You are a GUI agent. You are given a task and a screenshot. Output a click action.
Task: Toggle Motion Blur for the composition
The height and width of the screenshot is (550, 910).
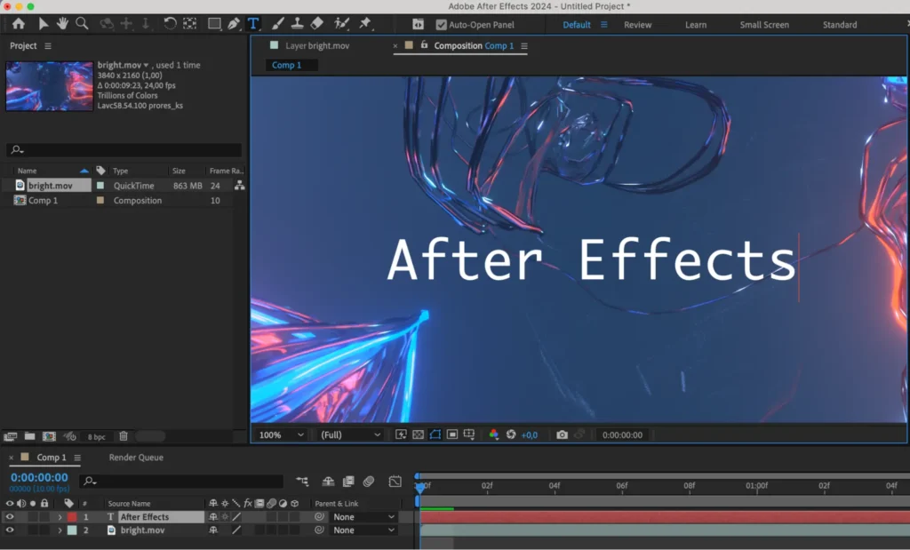369,481
